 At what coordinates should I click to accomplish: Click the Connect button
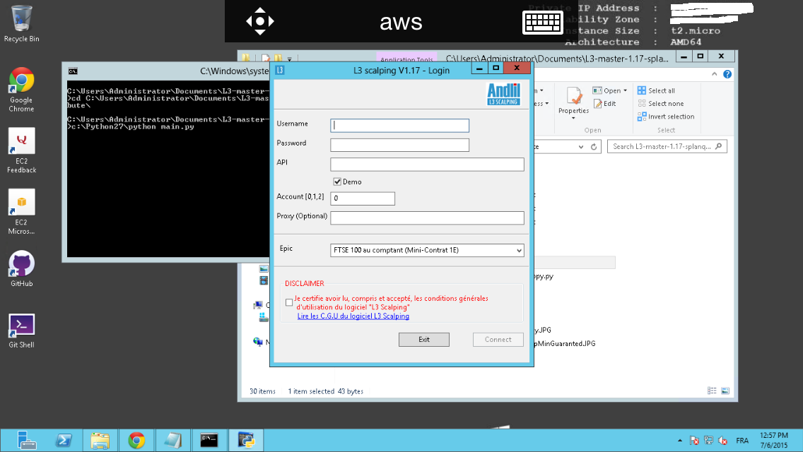pyautogui.click(x=498, y=340)
